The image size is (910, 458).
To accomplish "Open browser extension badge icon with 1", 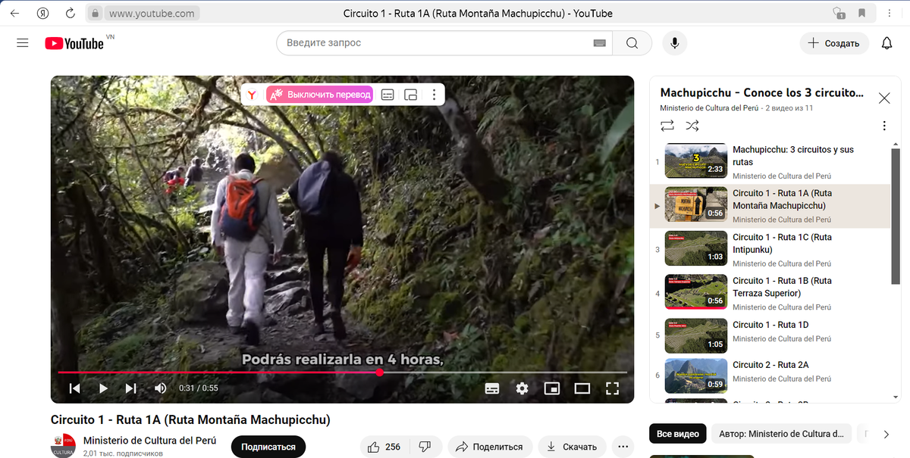I will 839,13.
